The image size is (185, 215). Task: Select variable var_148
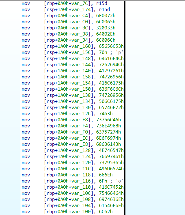81,58
